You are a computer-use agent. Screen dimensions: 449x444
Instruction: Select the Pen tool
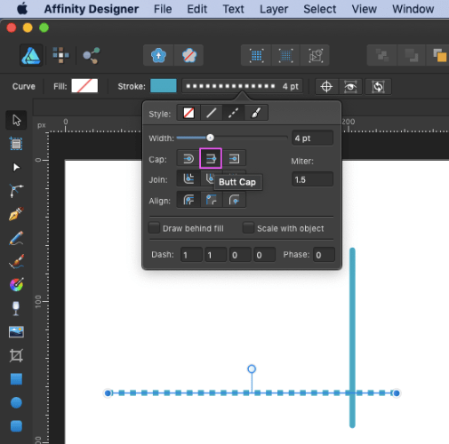[x=16, y=214]
